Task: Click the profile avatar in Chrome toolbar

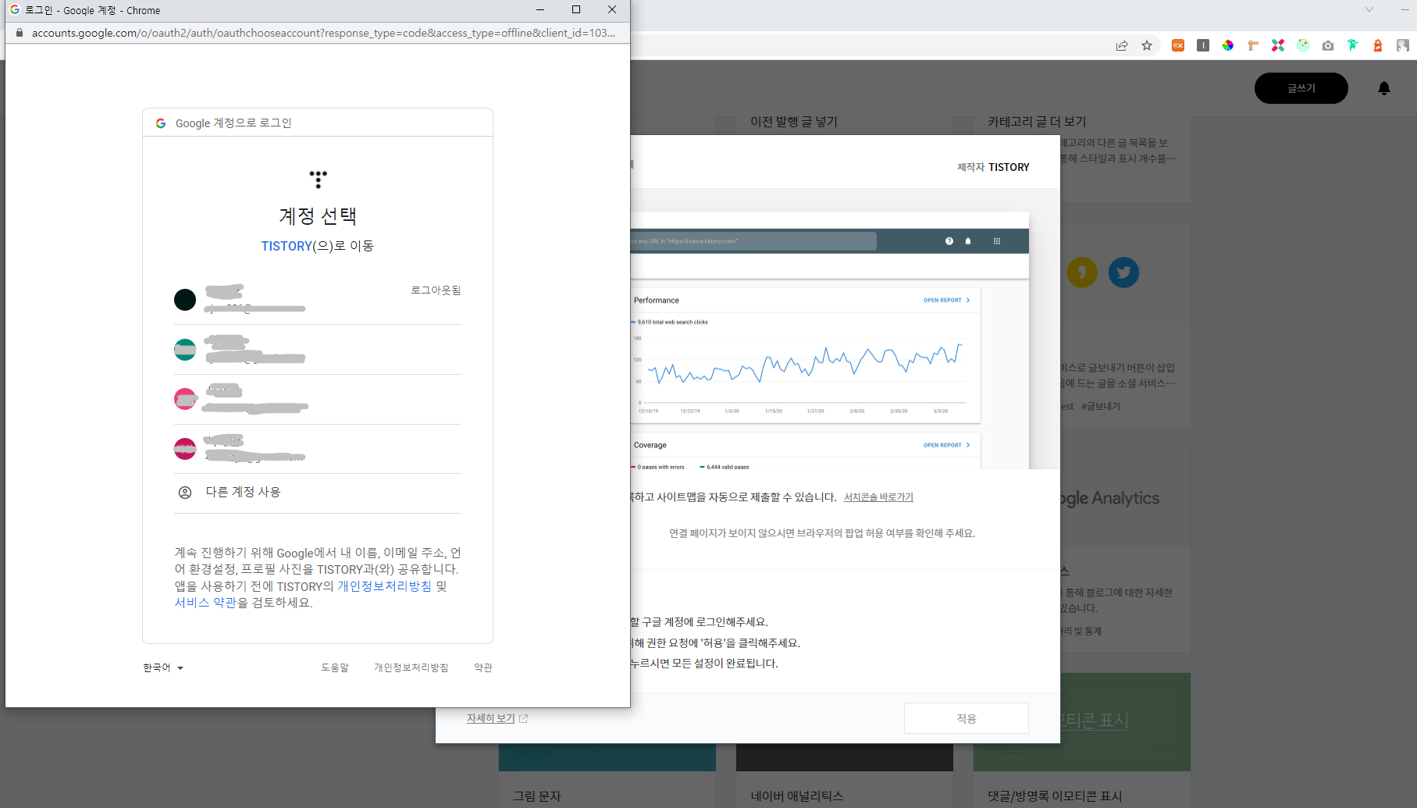Action: pyautogui.click(x=1403, y=45)
